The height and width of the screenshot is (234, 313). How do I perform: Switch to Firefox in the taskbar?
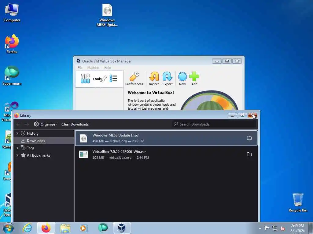pyautogui.click(x=46, y=228)
